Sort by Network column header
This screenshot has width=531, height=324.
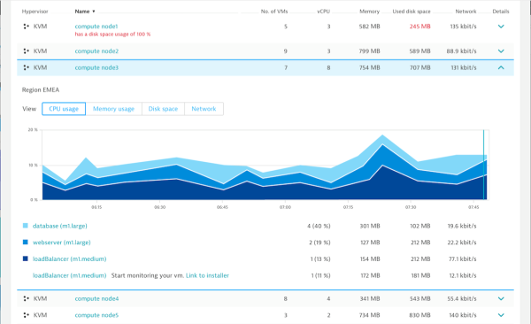[466, 12]
